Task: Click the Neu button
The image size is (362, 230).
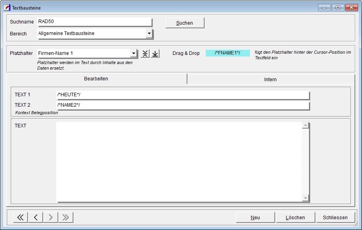Action: click(255, 217)
